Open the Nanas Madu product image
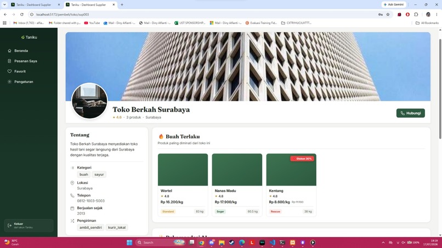This screenshot has height=248, width=442. 237,170
